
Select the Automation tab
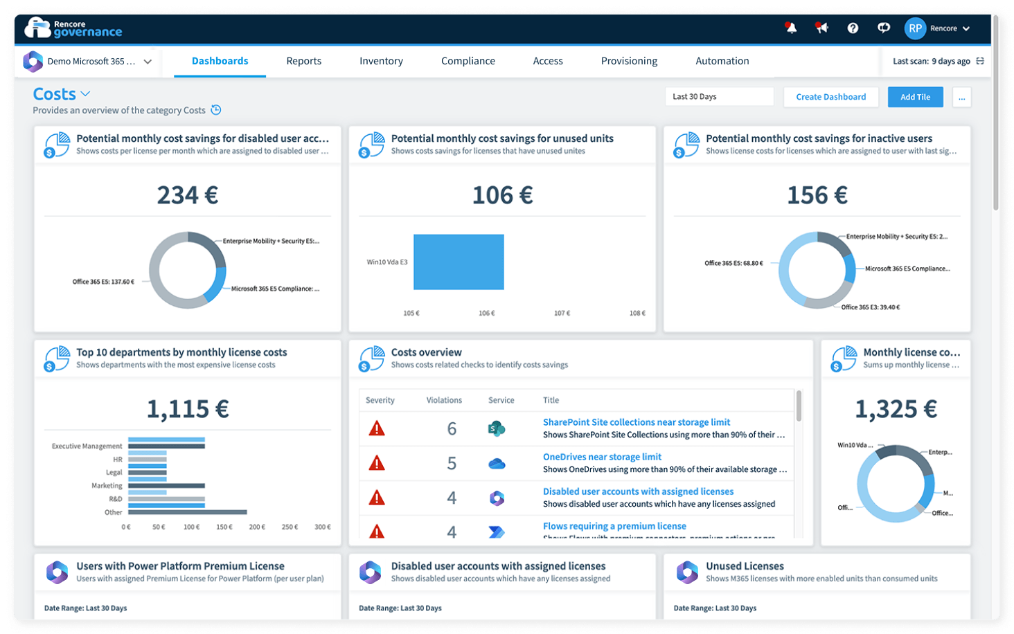[722, 61]
